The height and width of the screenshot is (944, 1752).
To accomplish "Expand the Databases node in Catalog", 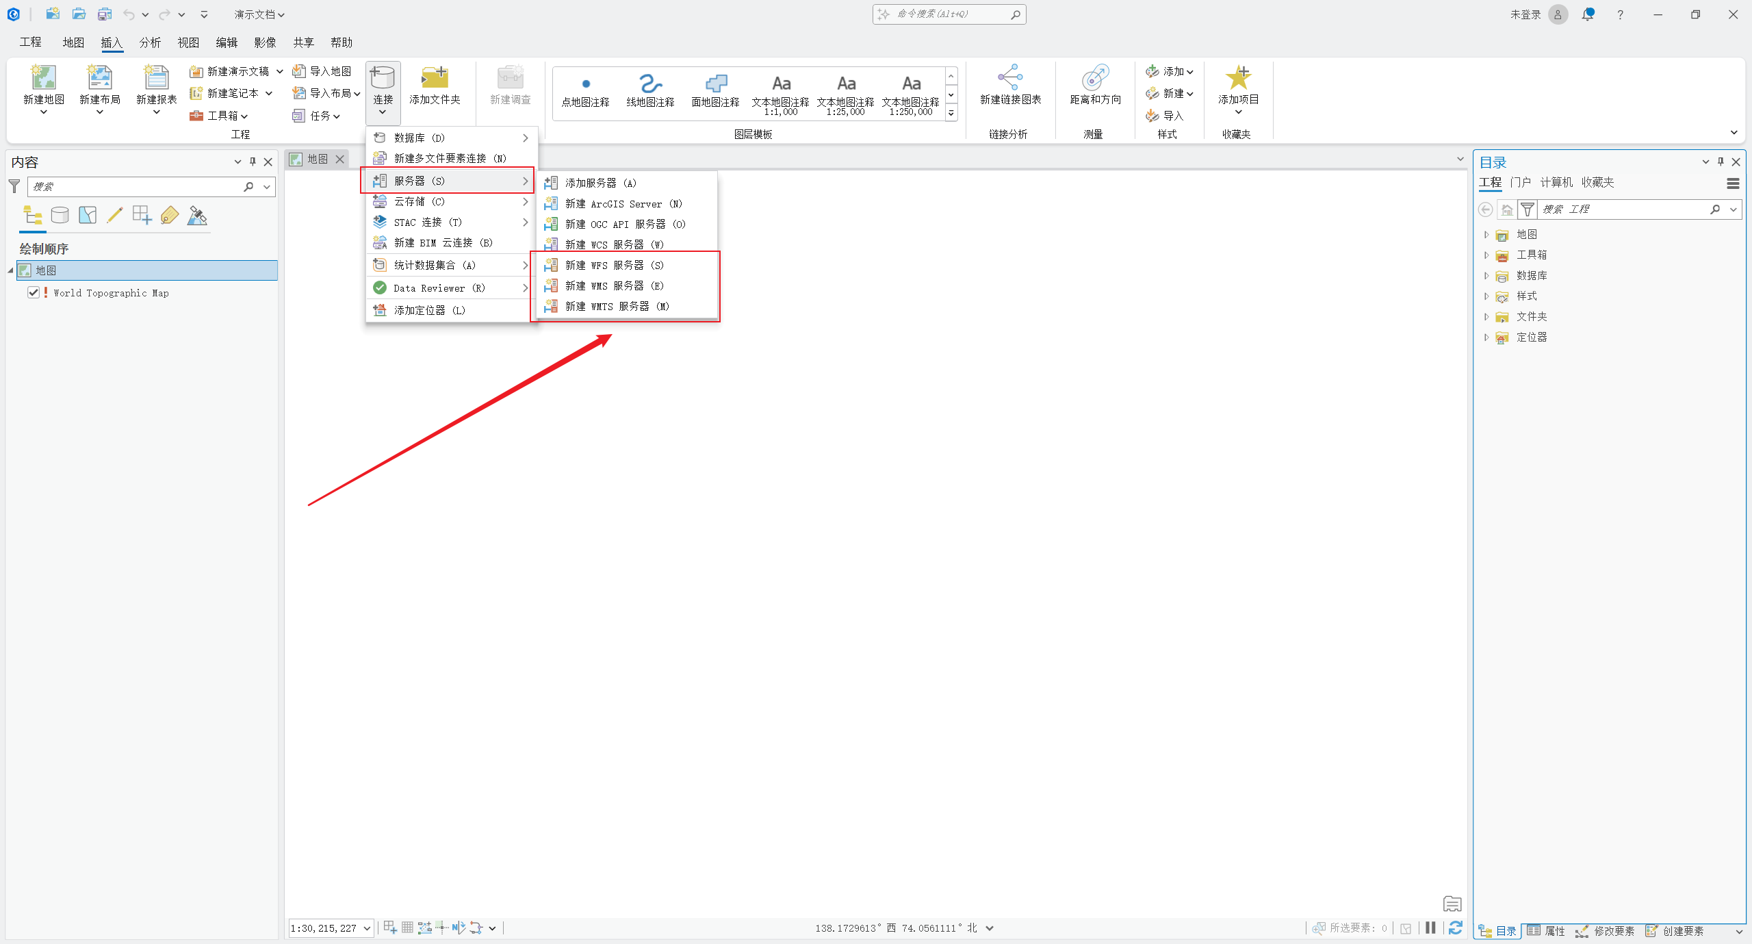I will [1486, 276].
